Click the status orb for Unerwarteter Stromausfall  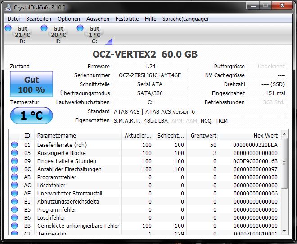pyautogui.click(x=14, y=193)
